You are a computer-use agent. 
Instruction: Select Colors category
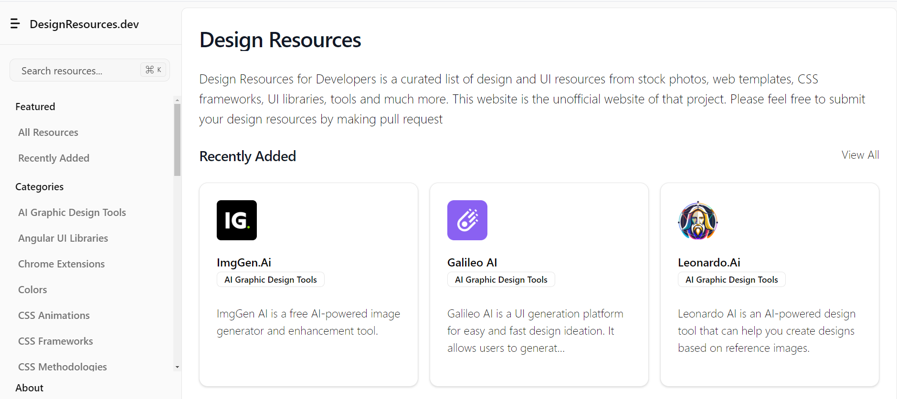tap(32, 290)
